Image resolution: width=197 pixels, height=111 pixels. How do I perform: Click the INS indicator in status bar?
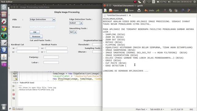coord(191,109)
